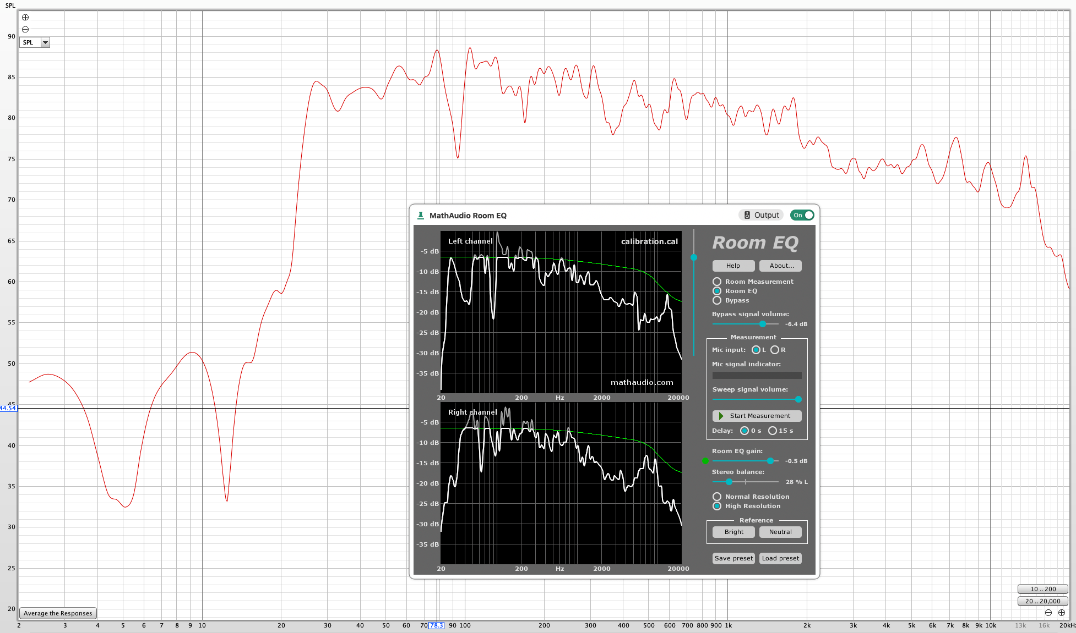Image resolution: width=1076 pixels, height=633 pixels.
Task: Click the 28 % L stereo balance value
Action: pyautogui.click(x=797, y=482)
